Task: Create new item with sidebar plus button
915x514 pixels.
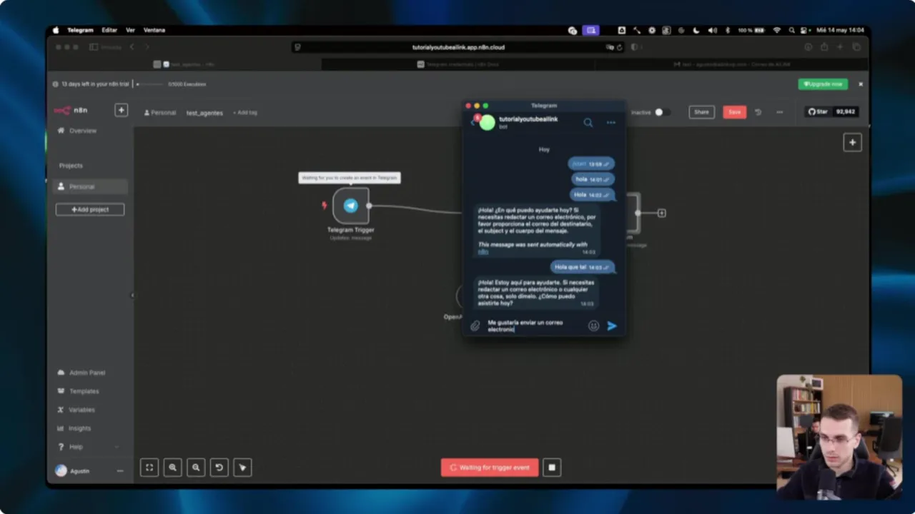Action: pos(121,110)
